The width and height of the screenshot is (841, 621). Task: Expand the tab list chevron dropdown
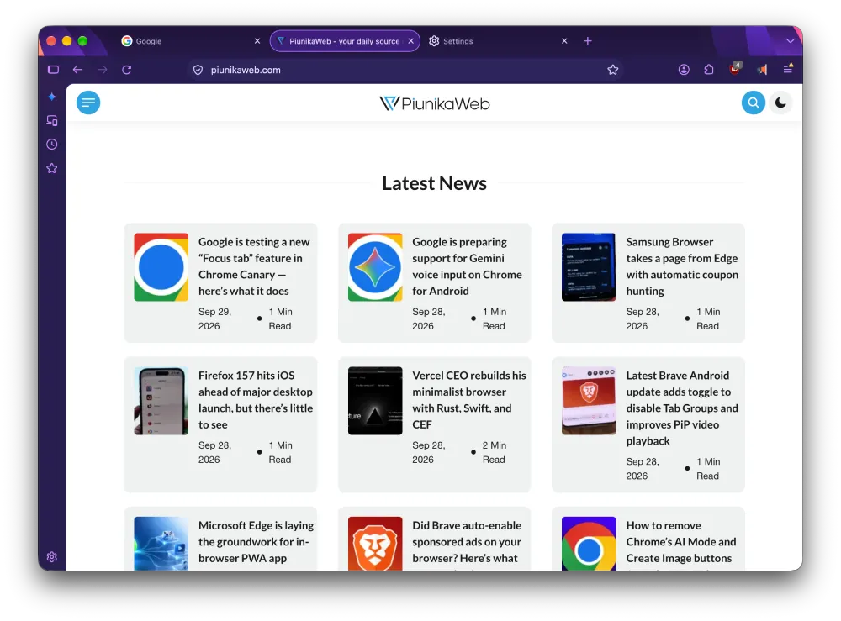pos(790,40)
